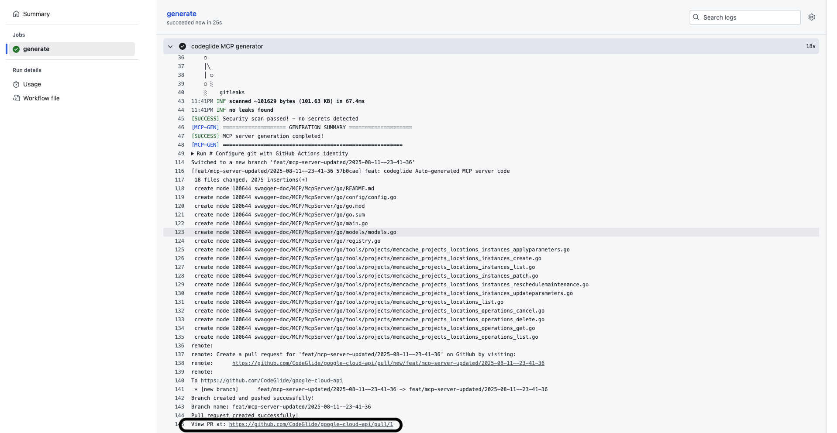Click the operations_list.go log line
Image resolution: width=837 pixels, height=433 pixels.
coord(366,337)
